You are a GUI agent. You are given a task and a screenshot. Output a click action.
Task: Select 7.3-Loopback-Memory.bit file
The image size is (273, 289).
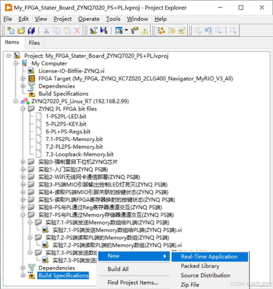coord(79,154)
